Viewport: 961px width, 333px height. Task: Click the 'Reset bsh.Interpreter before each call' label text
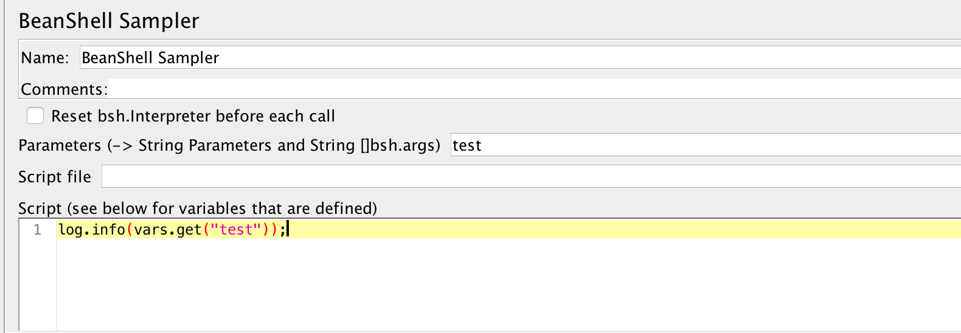(193, 116)
